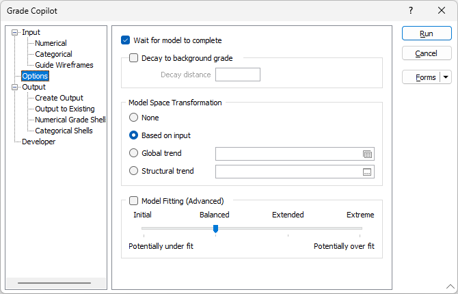Click the bottom-right collapse chevron icon

click(450, 286)
